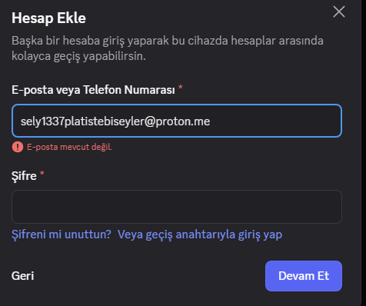Image resolution: width=366 pixels, height=306 pixels.
Task: Click the E-posta mevcut değil error message
Action: [69, 147]
